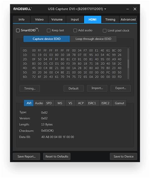Click the Length value 13 Bytes
Viewport: 150px width, 178px height.
47,124
